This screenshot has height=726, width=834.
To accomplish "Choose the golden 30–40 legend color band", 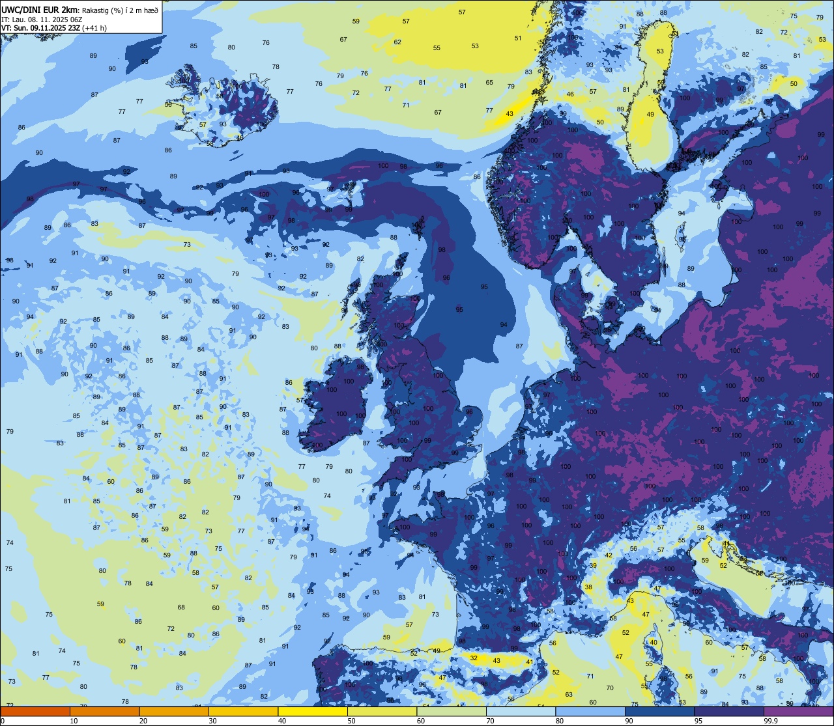I will [x=243, y=712].
